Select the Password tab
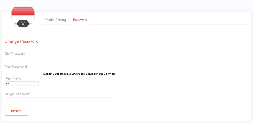Image resolution: width=254 pixels, height=123 pixels. point(80,20)
